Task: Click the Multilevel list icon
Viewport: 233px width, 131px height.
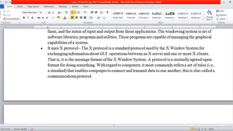Action: click(x=85, y=12)
